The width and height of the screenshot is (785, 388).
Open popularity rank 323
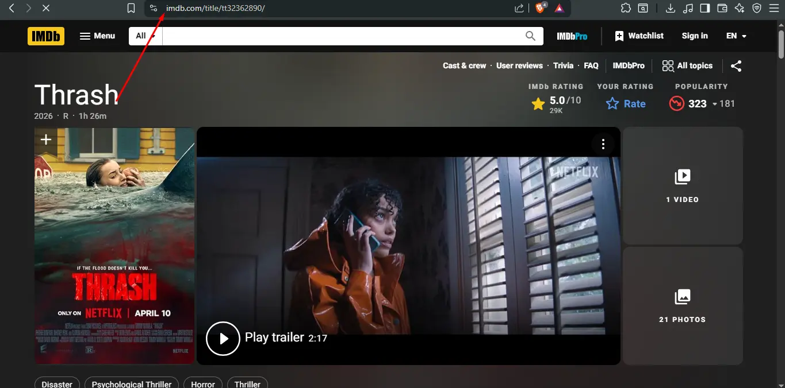[702, 104]
